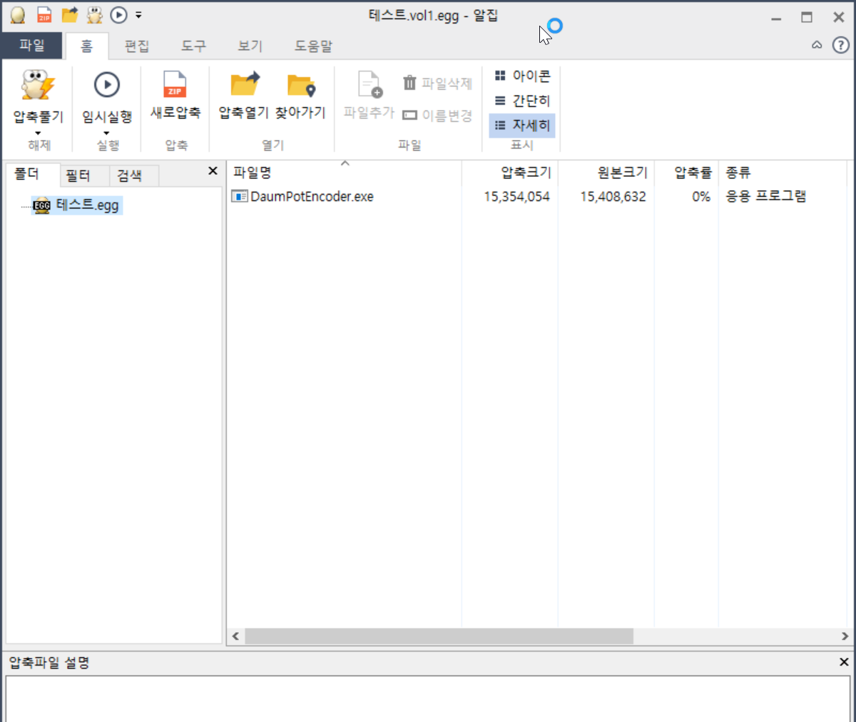Click the 파일추가 icon

click(370, 84)
